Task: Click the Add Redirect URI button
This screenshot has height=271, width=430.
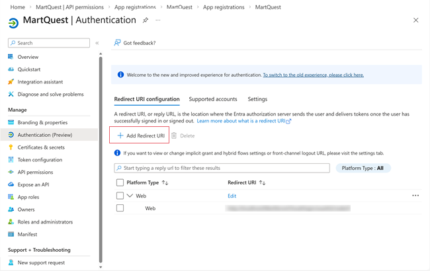Action: pyautogui.click(x=140, y=135)
